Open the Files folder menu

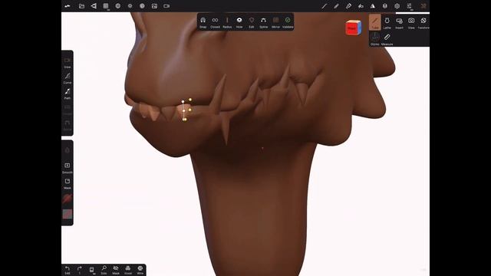click(x=81, y=6)
